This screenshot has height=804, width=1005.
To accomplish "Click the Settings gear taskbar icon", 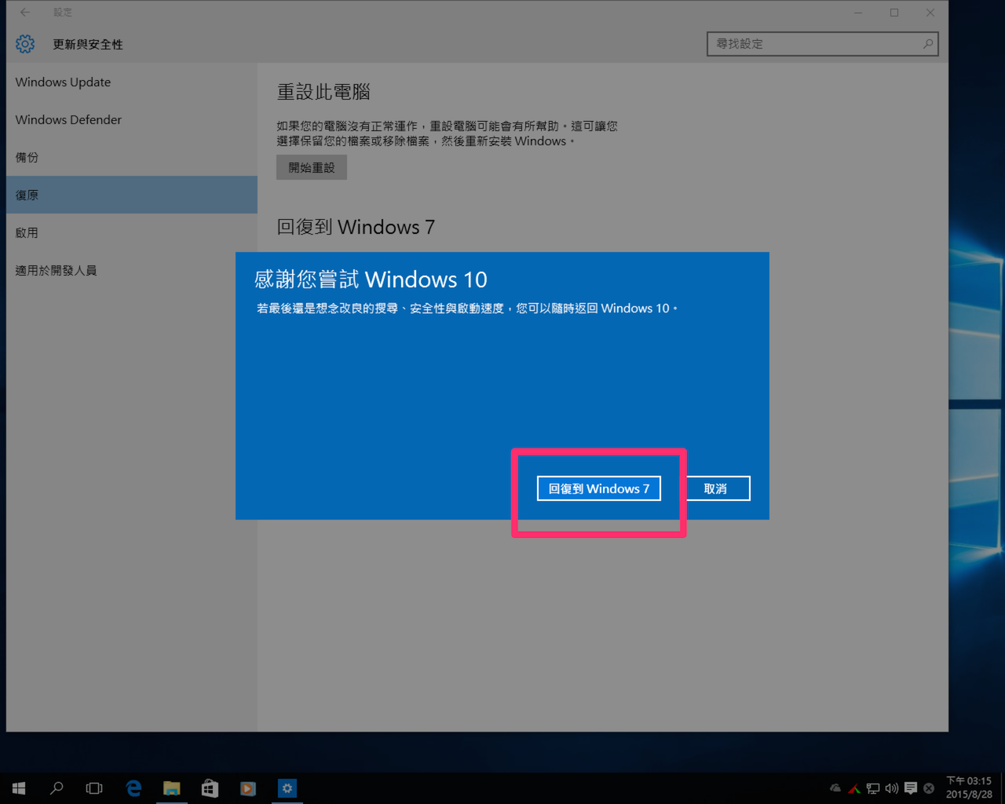I will 287,788.
